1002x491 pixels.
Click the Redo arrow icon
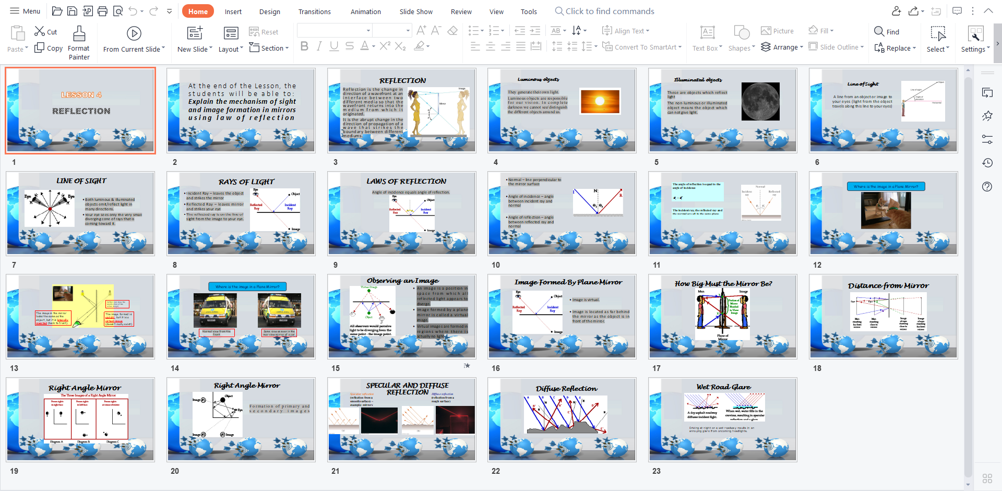(153, 11)
